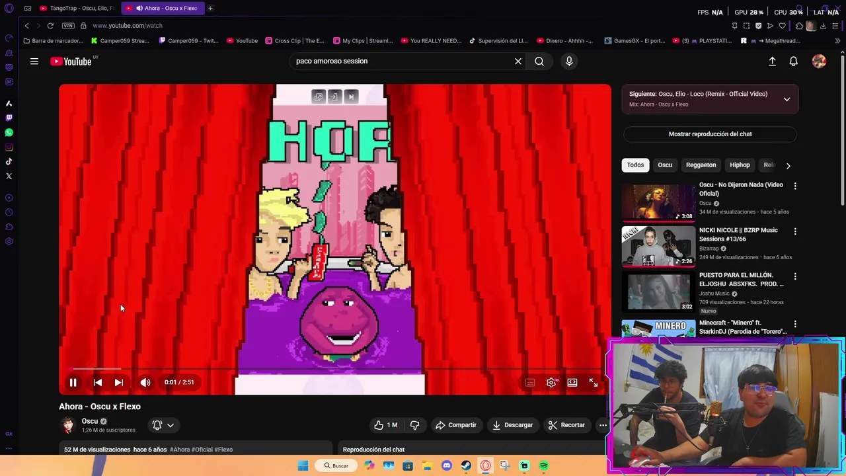The width and height of the screenshot is (846, 476).
Task: Open 'GamesGX - El port...' bookmark
Action: click(x=634, y=40)
